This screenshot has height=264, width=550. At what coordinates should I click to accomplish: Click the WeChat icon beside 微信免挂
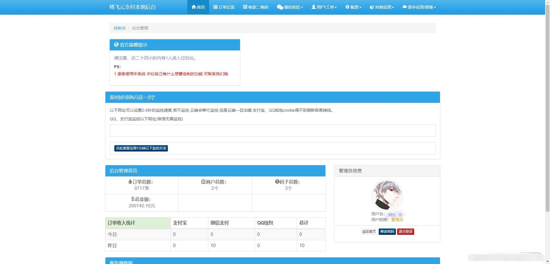(x=280, y=7)
